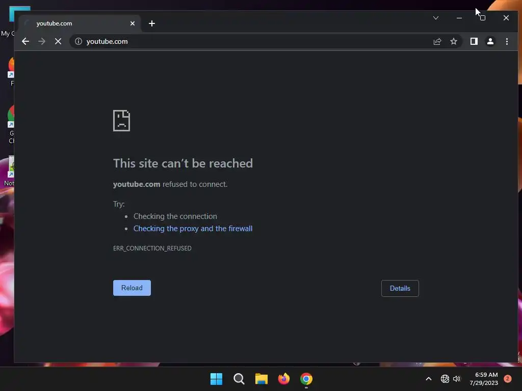522x391 pixels.
Task: Minimize the Chrome window
Action: [x=459, y=18]
